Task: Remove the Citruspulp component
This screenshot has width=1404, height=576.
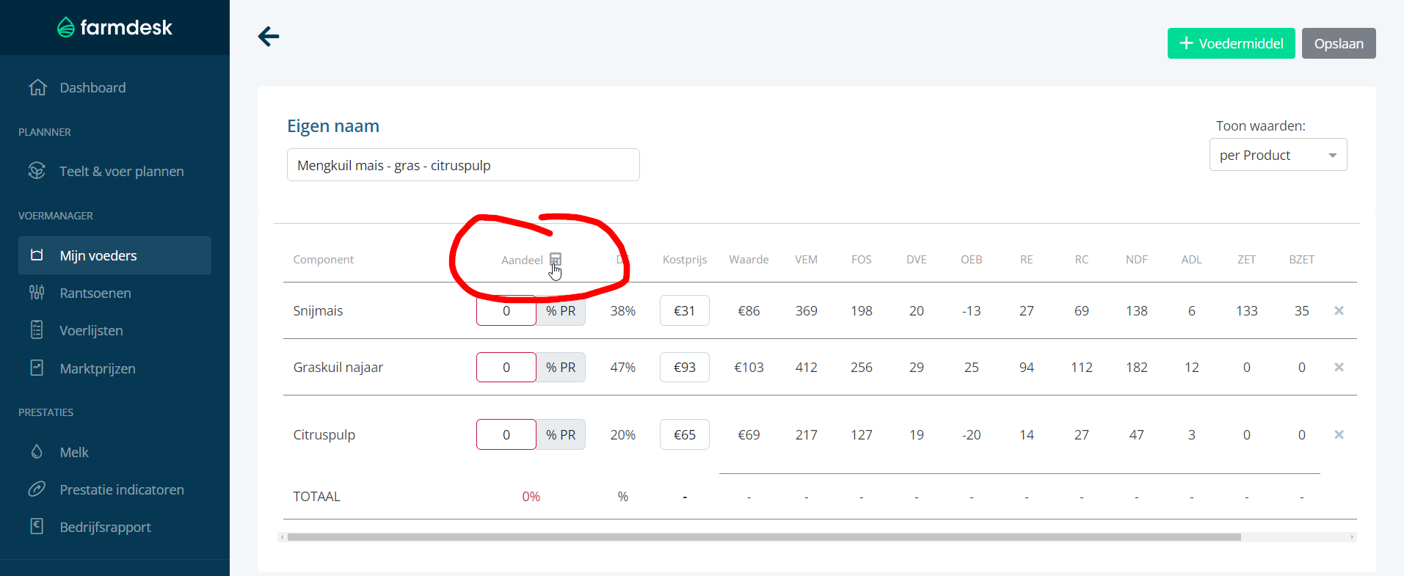Action: 1339,434
